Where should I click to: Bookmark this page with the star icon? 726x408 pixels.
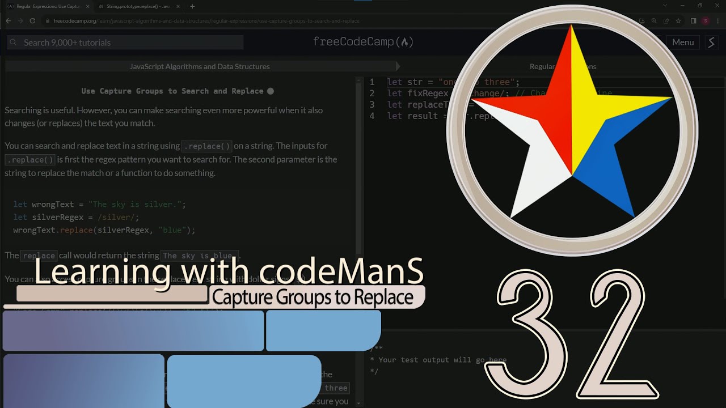(678, 21)
